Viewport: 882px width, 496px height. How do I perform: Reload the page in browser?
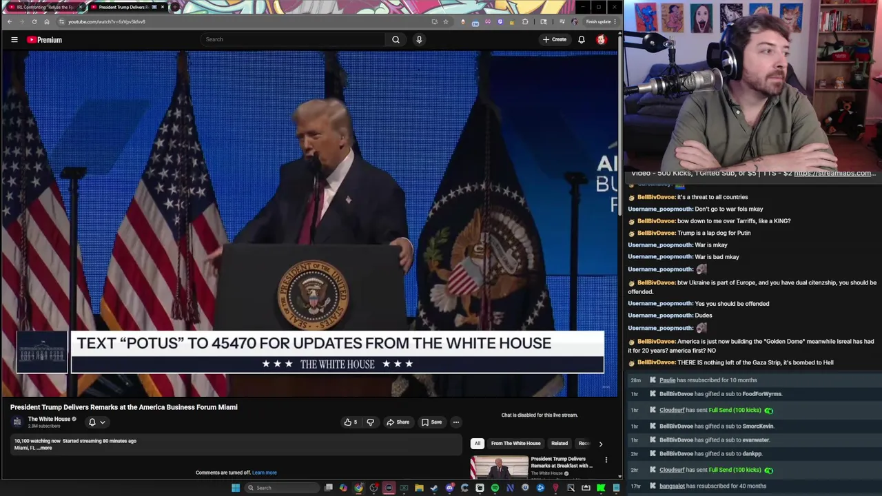(34, 21)
